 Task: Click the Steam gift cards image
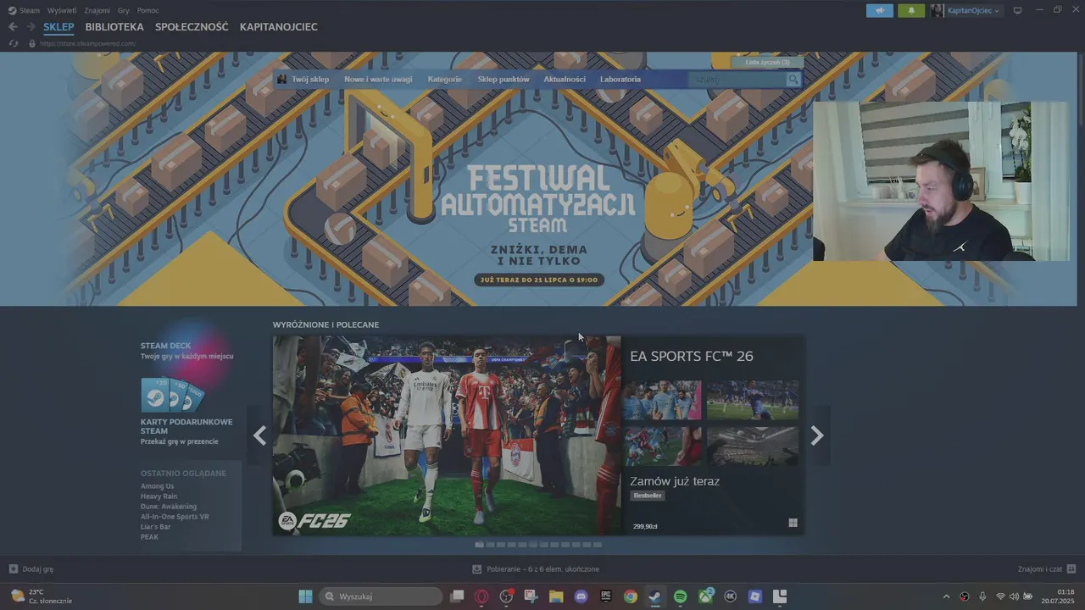pos(172,395)
